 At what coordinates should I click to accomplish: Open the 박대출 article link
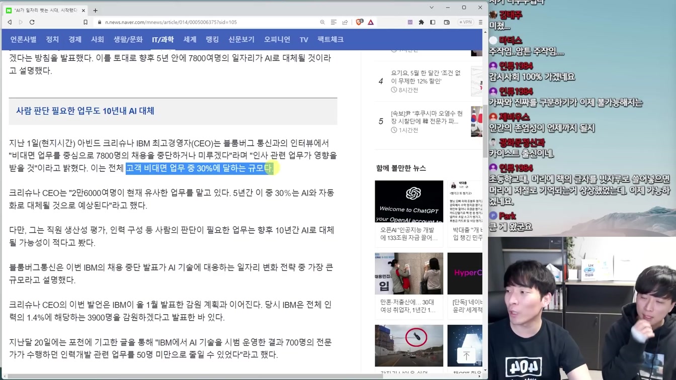point(467,234)
